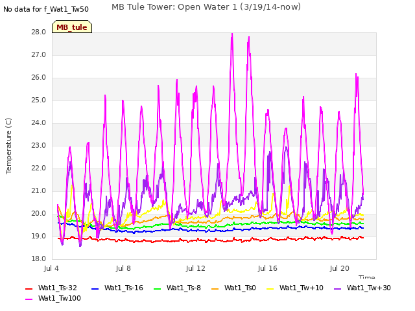
Task: Click the green Wat1_Ts-8 legend swatch
Action: click(157, 289)
